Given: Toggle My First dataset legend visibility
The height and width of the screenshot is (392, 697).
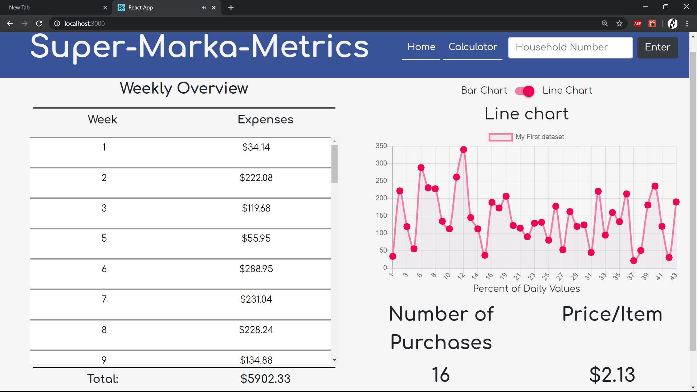Looking at the screenshot, I should [x=501, y=137].
